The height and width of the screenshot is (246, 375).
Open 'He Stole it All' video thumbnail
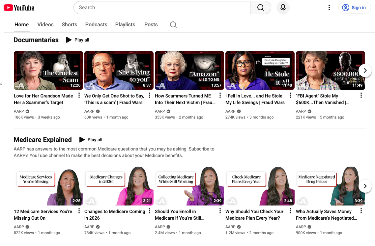[260, 70]
